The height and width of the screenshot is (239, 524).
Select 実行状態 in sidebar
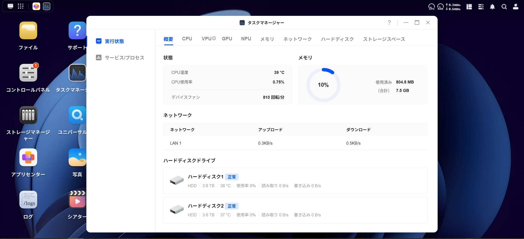[x=114, y=41]
